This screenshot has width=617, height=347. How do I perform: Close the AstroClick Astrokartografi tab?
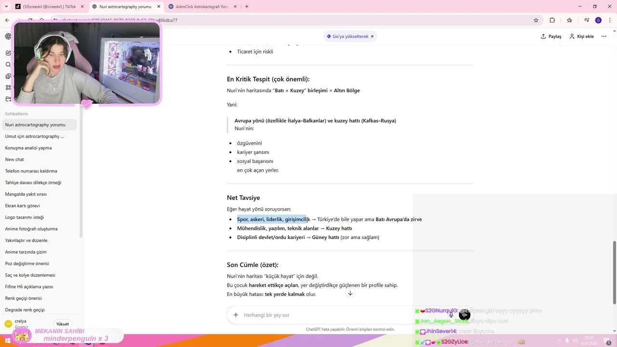(x=235, y=7)
